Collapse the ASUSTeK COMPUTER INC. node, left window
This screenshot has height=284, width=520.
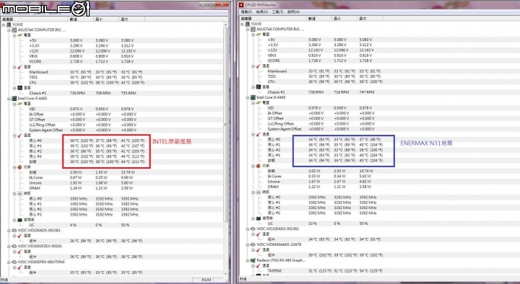tap(9, 30)
